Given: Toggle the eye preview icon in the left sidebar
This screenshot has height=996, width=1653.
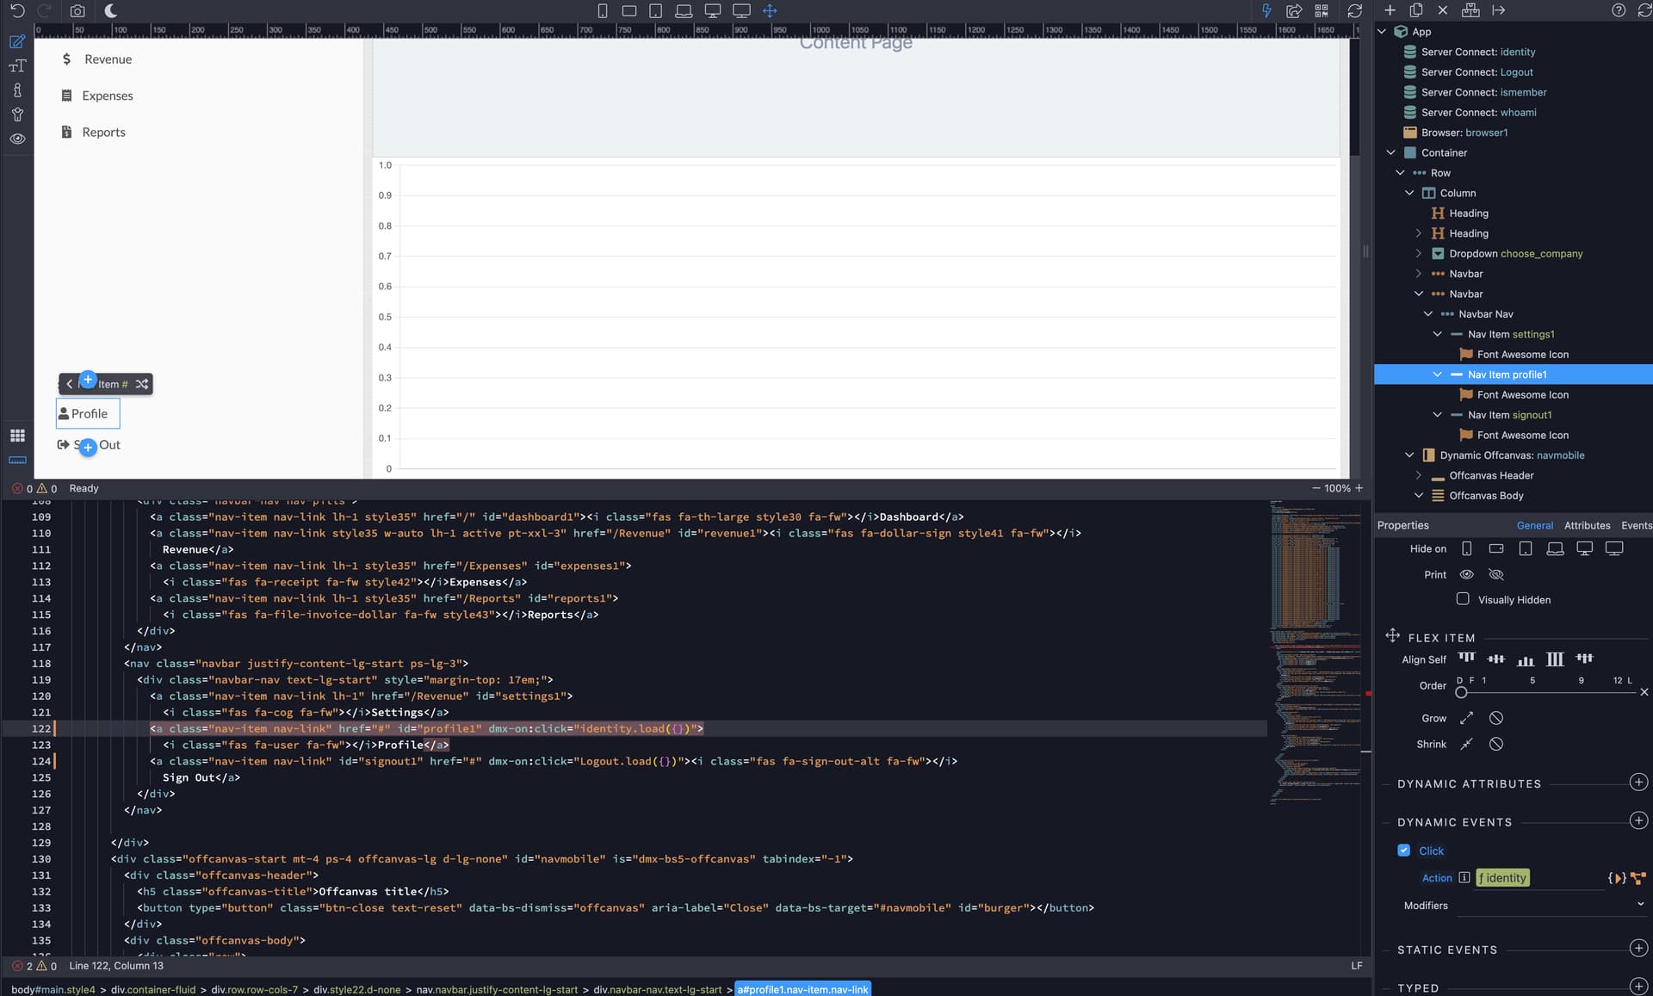Looking at the screenshot, I should 17,139.
